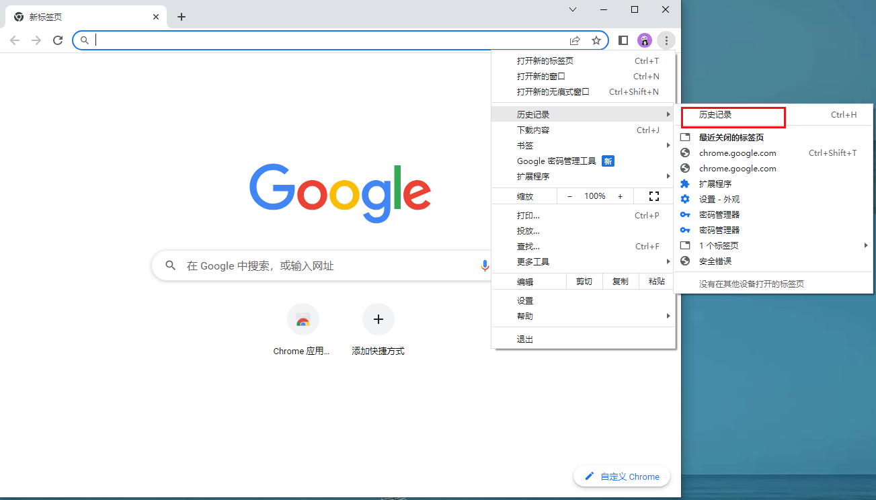
Task: Click the 自定义 Chrome button
Action: 622,476
